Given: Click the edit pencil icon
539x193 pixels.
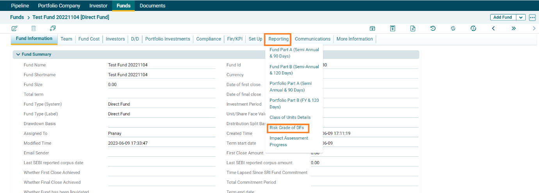Looking at the screenshot, I should (14, 28).
